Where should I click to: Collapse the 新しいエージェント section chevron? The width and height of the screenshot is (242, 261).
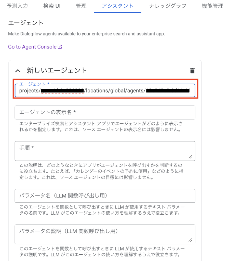coord(18,71)
